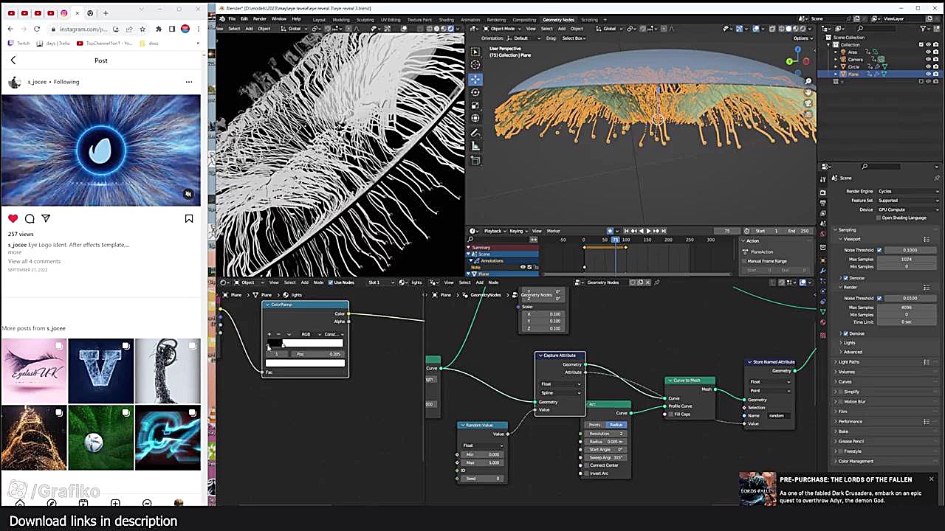Viewport: 945px width, 531px height.
Task: Play the animation in timeline
Action: click(648, 231)
